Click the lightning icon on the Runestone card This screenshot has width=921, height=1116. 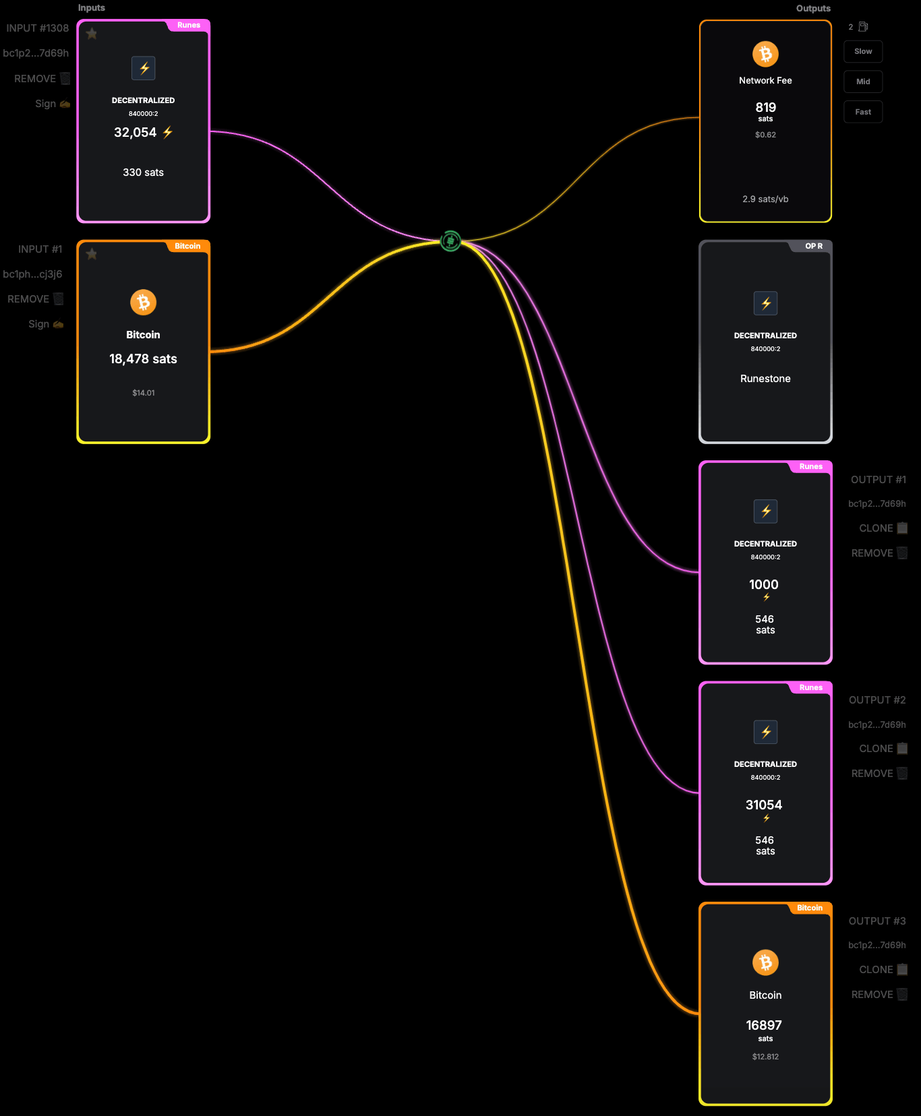[x=765, y=303]
